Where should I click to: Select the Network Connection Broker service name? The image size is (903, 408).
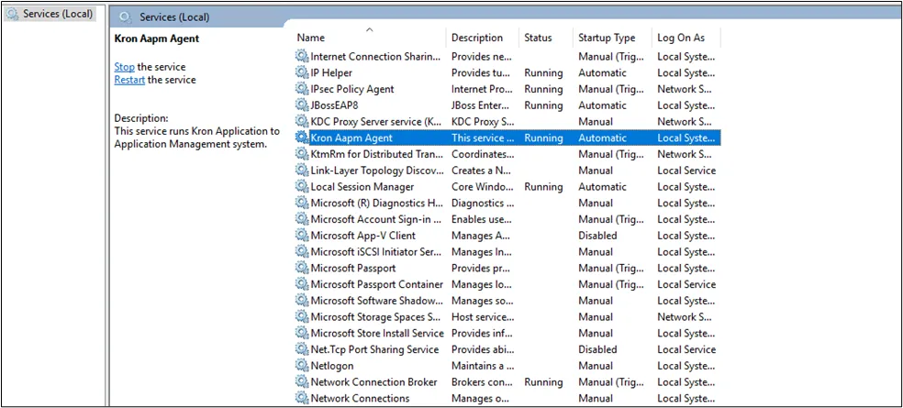[374, 381]
